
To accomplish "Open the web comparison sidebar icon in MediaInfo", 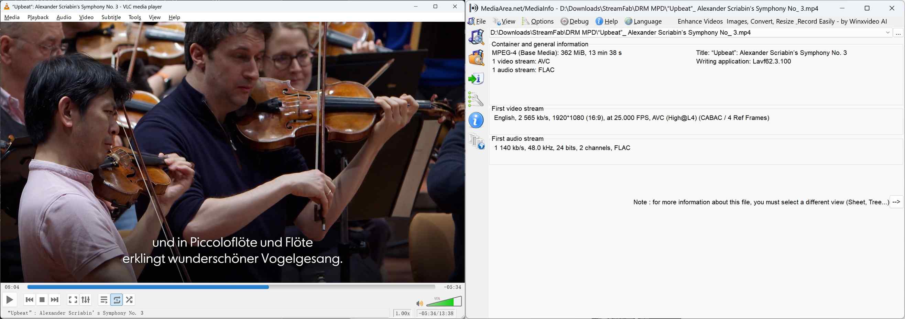I will [x=476, y=141].
